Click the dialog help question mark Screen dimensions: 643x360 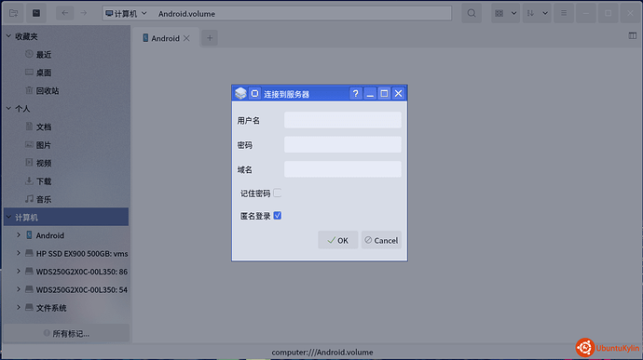point(356,94)
